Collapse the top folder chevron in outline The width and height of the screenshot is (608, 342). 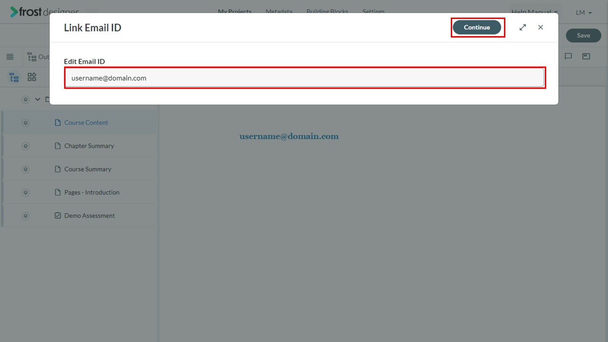click(x=38, y=99)
